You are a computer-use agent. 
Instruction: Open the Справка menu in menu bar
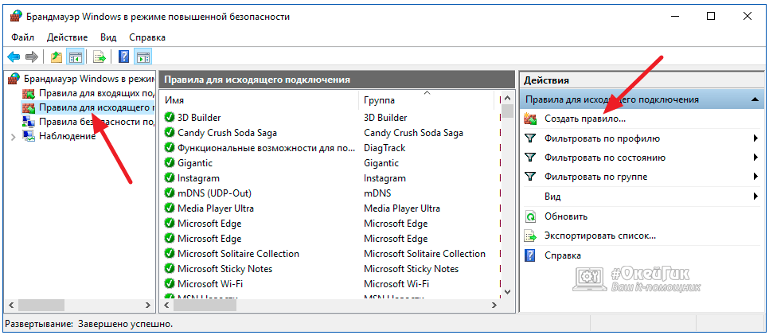pos(147,37)
